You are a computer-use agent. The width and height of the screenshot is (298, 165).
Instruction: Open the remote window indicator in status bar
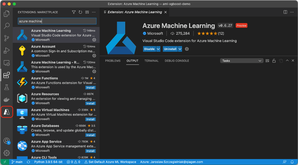[x=5, y=162]
